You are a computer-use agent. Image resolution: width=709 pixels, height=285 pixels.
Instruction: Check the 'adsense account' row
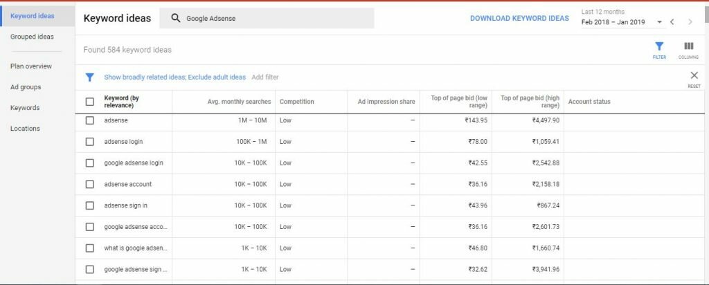coord(89,184)
